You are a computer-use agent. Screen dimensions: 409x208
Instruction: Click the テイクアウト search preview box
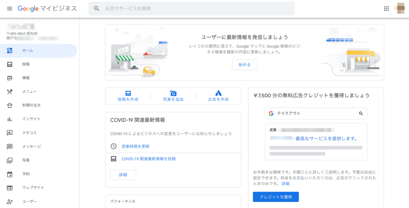point(316,114)
